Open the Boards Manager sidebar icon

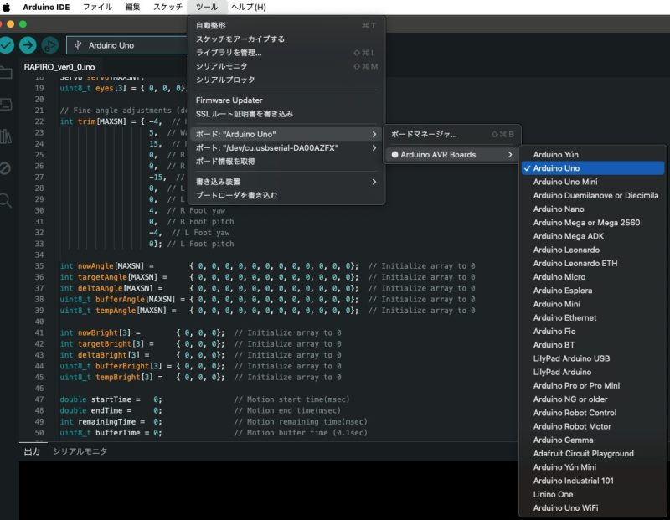click(x=6, y=105)
